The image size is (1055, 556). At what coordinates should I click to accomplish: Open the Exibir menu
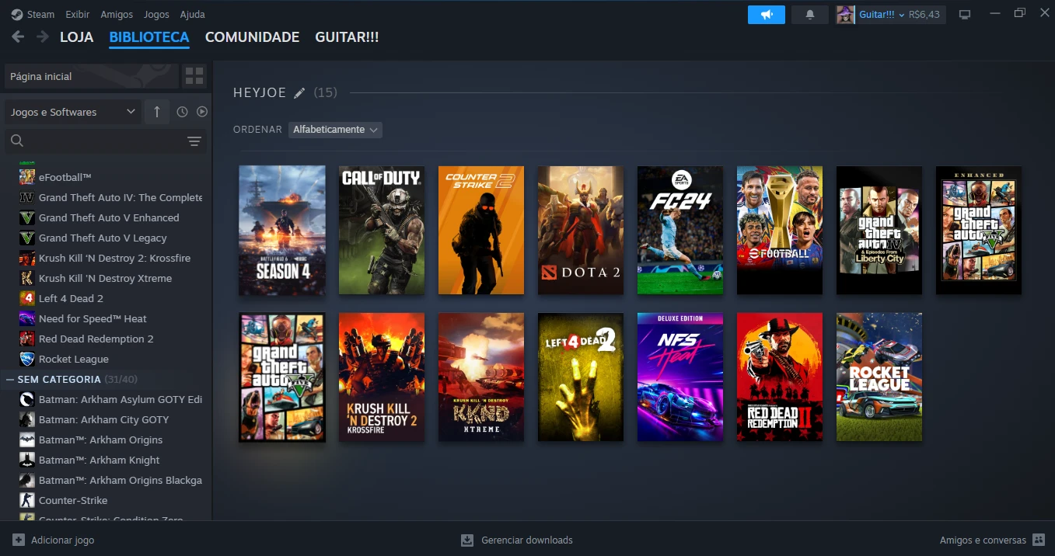point(78,14)
